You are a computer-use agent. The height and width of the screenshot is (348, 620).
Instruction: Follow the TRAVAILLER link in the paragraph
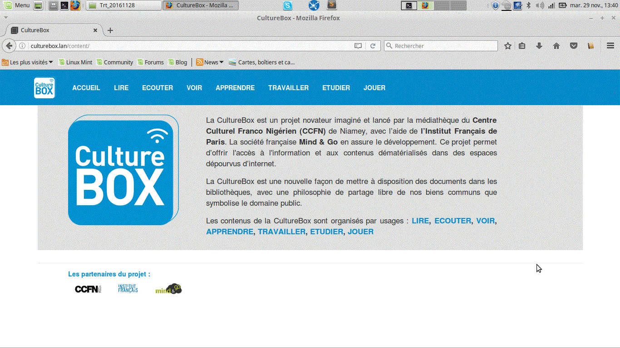click(282, 232)
